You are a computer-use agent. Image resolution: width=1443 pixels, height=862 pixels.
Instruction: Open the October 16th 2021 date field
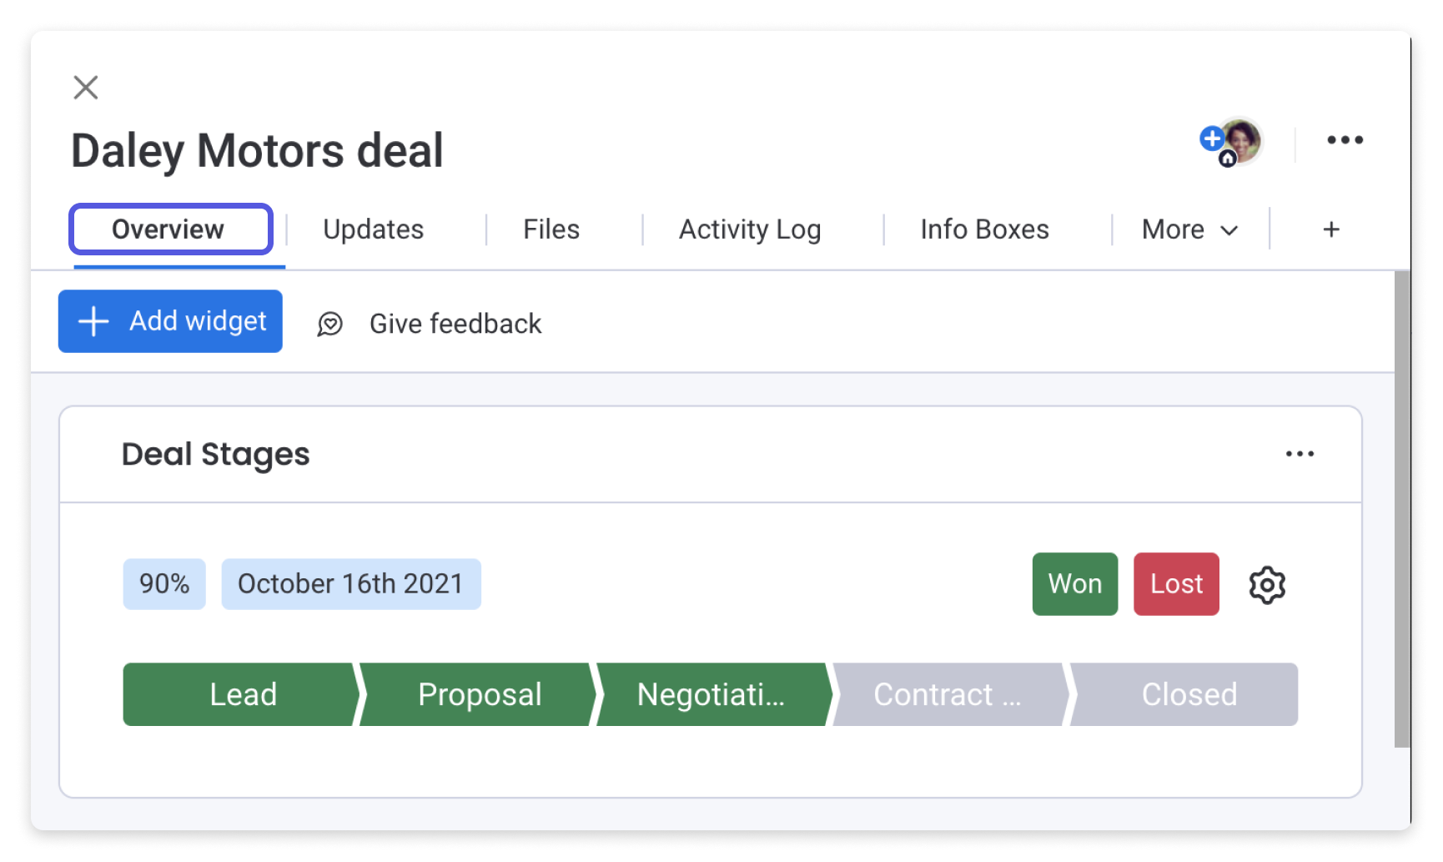351,584
